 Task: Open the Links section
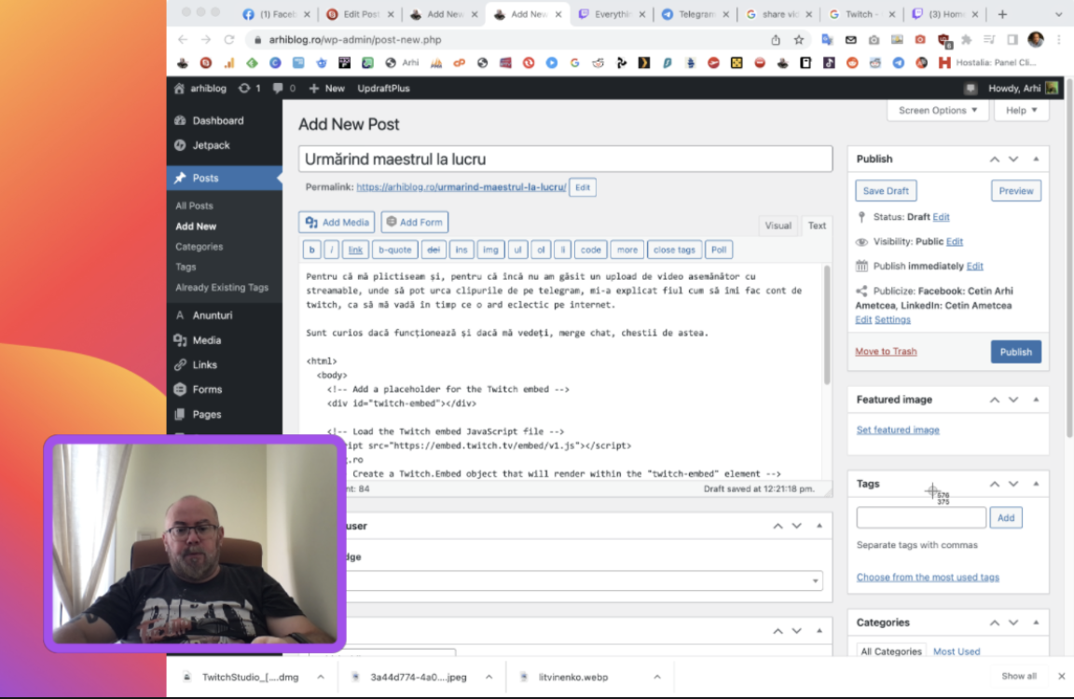(x=204, y=365)
